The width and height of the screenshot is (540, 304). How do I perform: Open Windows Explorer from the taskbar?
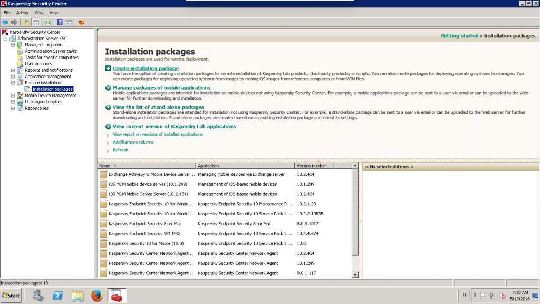click(78, 296)
